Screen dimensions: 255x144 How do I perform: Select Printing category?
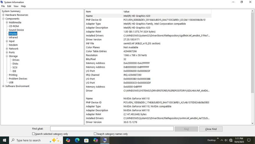(13, 75)
